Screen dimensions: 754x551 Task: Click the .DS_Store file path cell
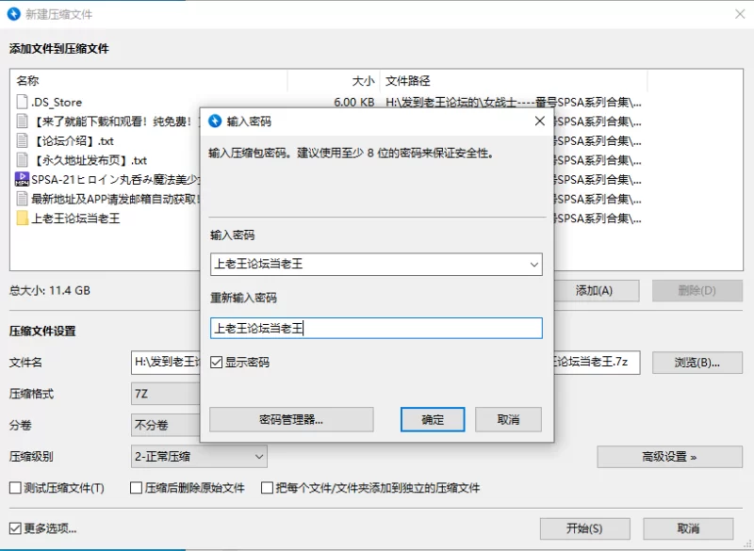513,102
